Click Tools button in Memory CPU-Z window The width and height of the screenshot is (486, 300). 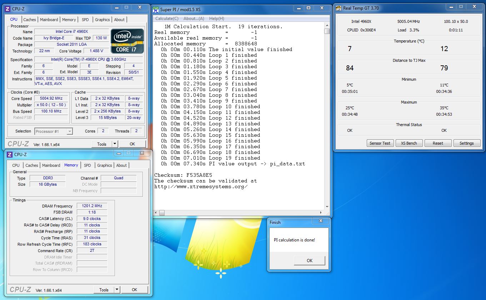click(x=104, y=290)
